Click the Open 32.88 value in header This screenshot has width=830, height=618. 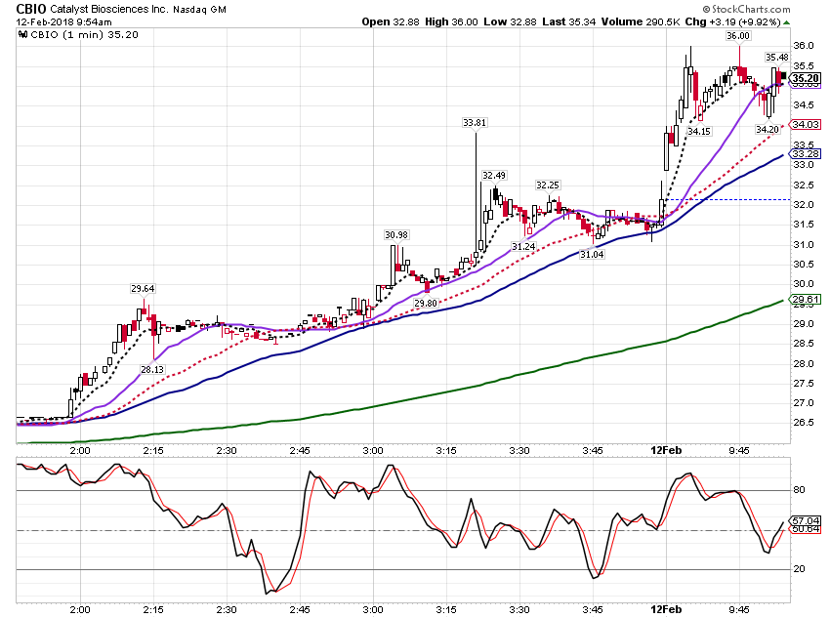point(391,21)
